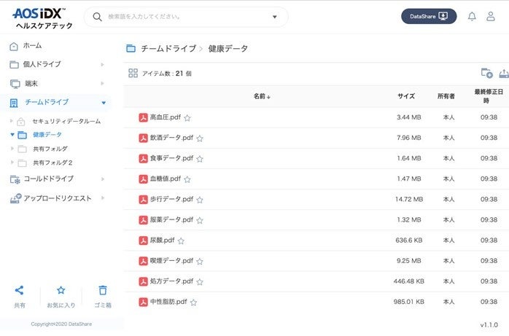The image size is (509, 336).
Task: Open the 共有 share icon
Action: click(20, 290)
